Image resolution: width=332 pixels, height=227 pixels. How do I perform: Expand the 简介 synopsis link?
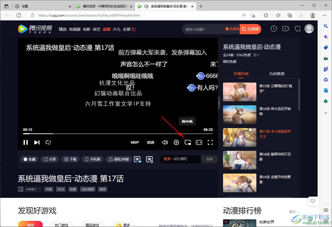click(x=258, y=55)
